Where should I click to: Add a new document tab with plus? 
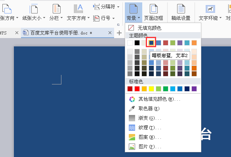click(119, 33)
